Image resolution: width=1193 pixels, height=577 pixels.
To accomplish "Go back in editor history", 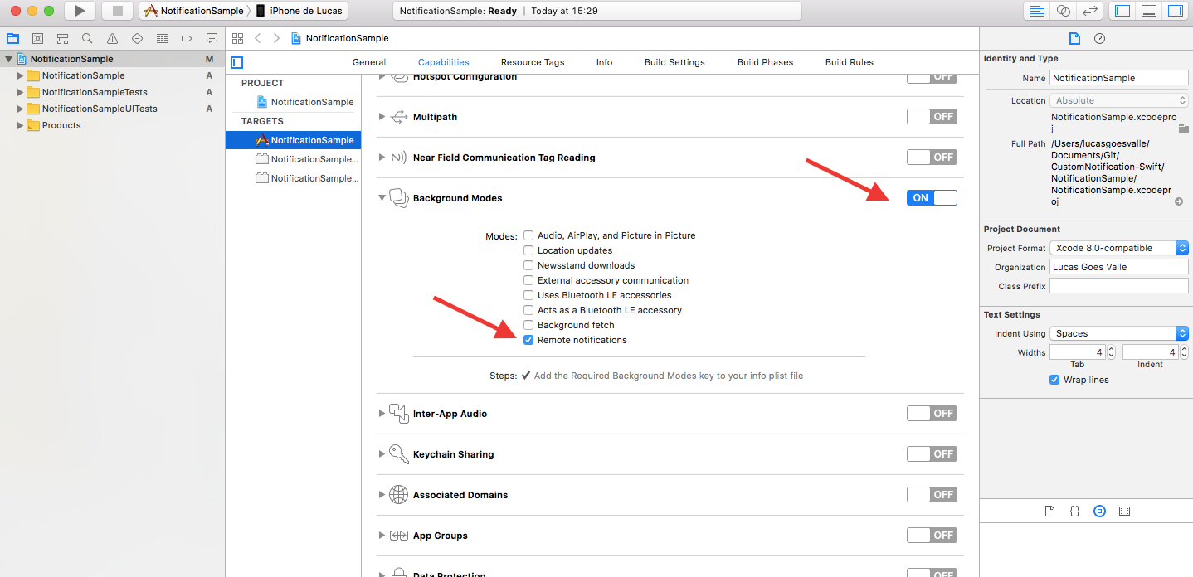I will 257,38.
